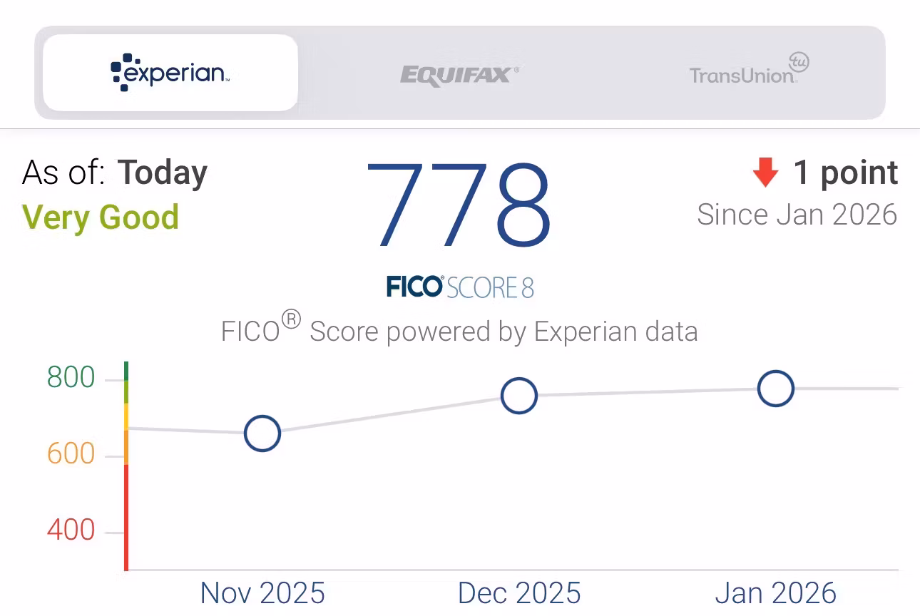Click the TransUnion tu circle emblem
This screenshot has height=616, width=920.
[798, 62]
